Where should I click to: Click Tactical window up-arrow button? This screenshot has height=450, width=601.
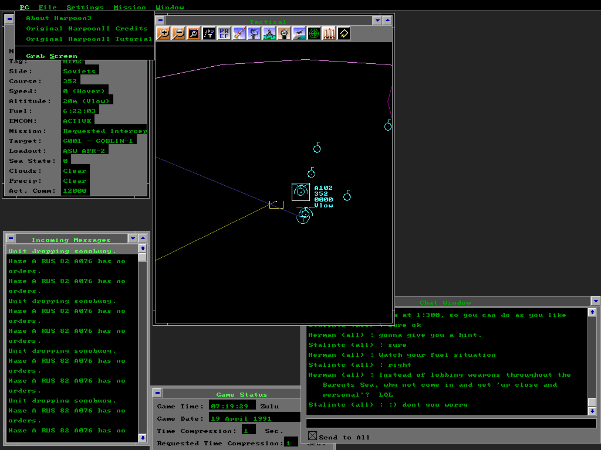click(387, 21)
